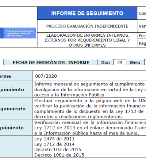The image size is (146, 165).
Task: Select the line Ley 1712 de 2014
Action: click(x=54, y=144)
